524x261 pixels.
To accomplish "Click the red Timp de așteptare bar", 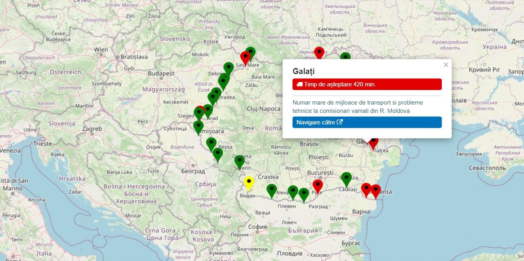I will [x=367, y=84].
